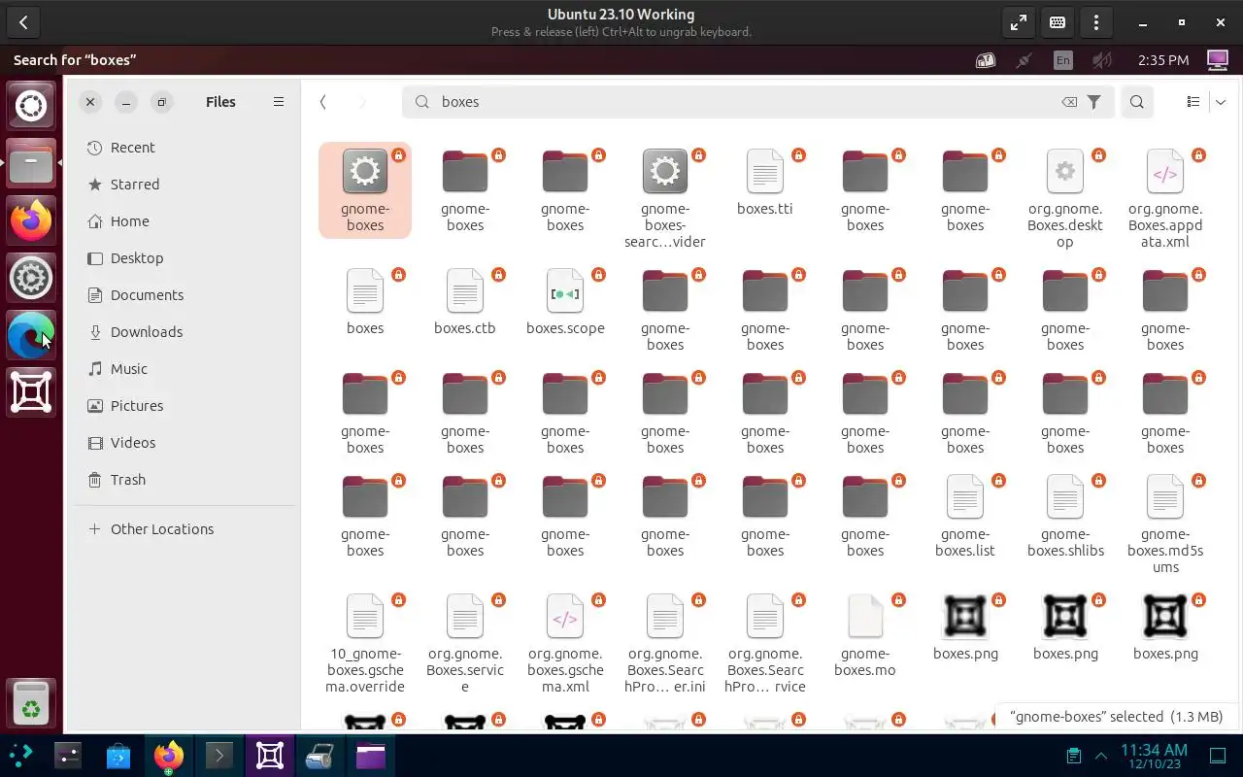This screenshot has height=777, width=1243.
Task: Select org.gnome.Boxes.desktop file
Action: pyautogui.click(x=1065, y=198)
